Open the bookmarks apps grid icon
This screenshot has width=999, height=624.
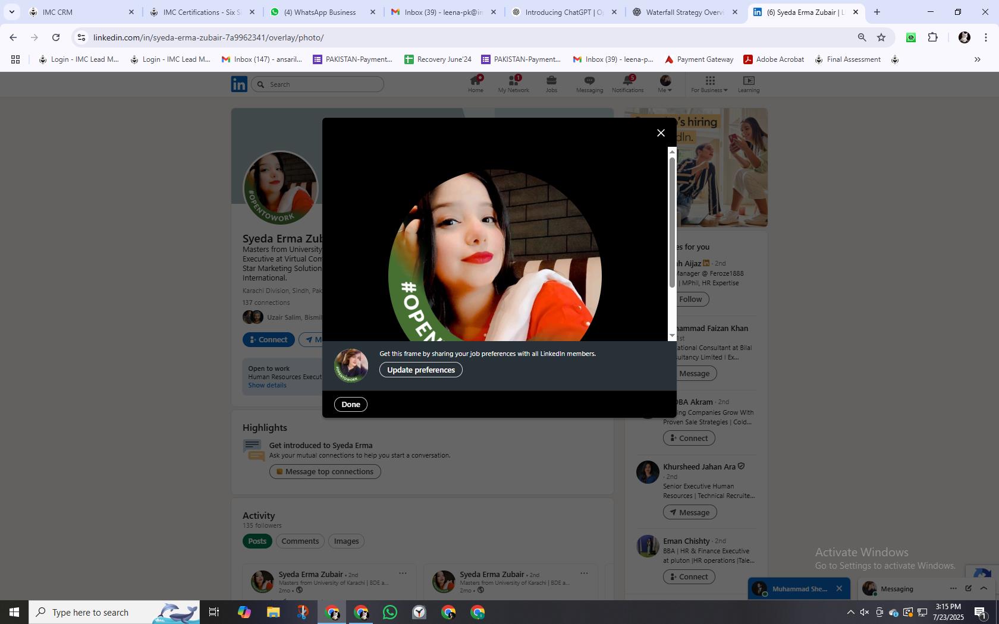click(x=15, y=59)
